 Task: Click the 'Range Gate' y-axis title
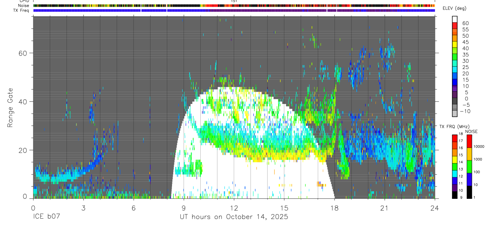pos(10,108)
